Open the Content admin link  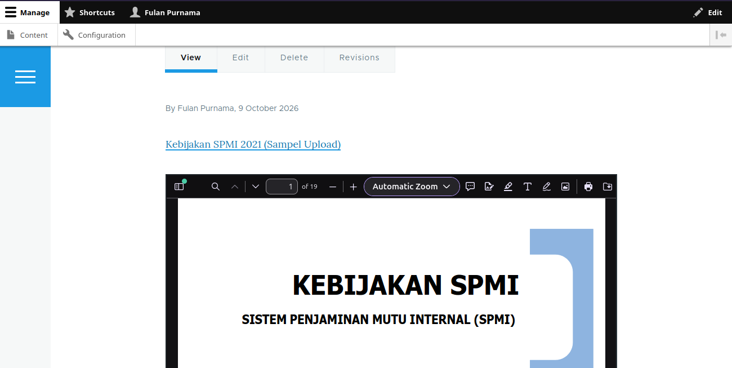[28, 35]
